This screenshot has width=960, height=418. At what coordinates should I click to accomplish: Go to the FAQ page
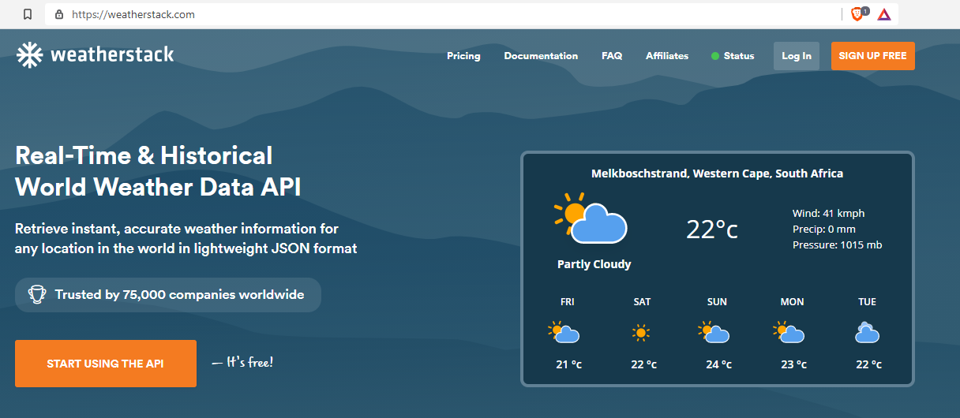(x=612, y=56)
